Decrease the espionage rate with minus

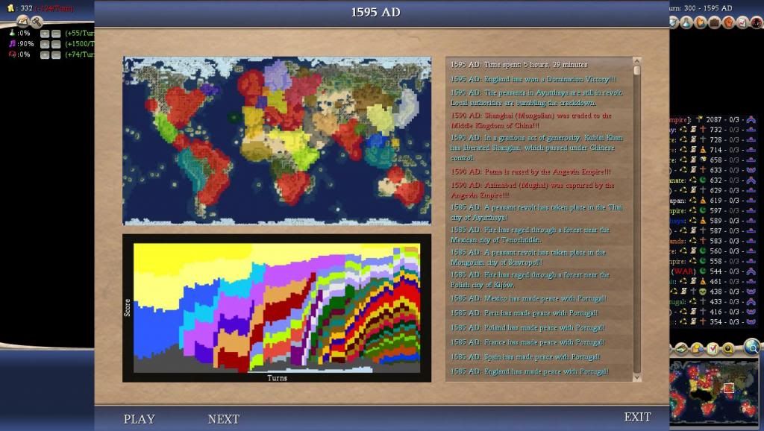coord(56,55)
